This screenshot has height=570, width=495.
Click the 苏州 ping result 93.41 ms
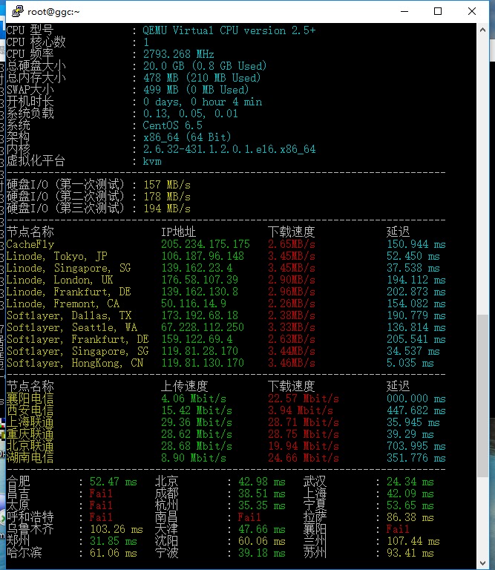pos(410,553)
